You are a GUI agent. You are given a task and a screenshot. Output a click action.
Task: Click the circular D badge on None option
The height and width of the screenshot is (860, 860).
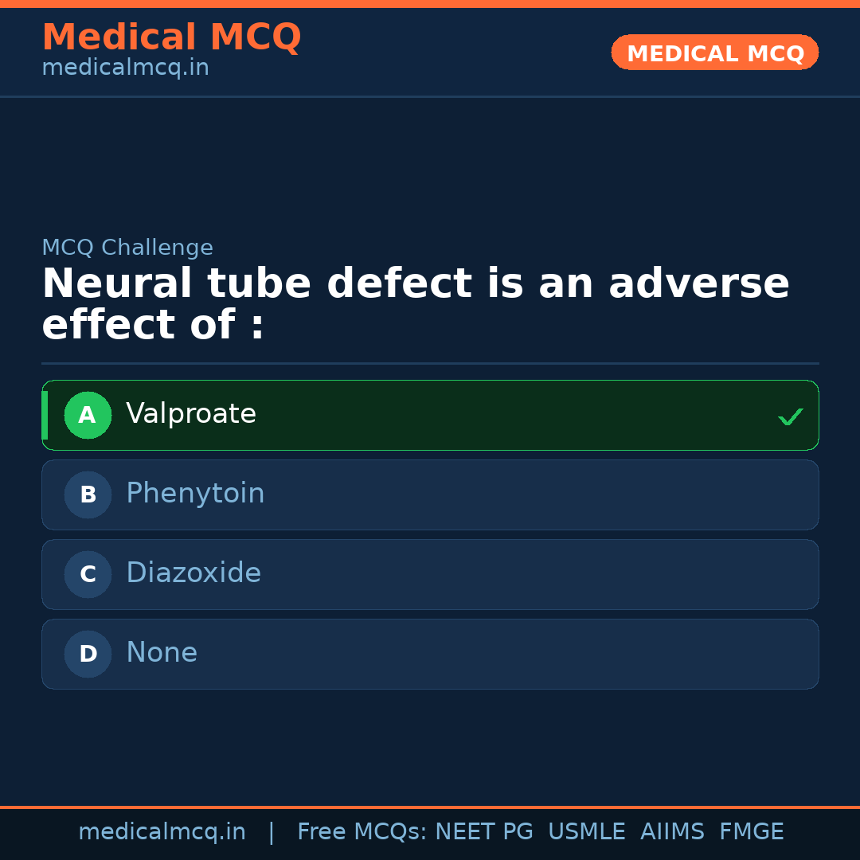coord(88,654)
